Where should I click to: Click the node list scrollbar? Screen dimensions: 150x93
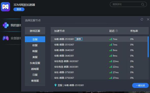point(148,47)
